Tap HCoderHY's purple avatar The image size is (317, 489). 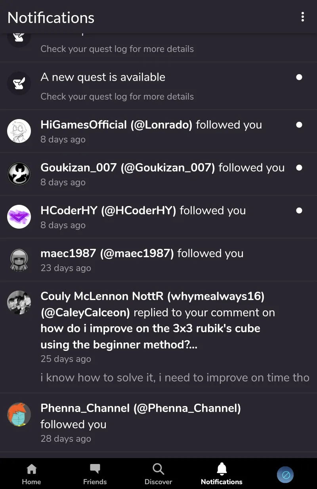pyautogui.click(x=19, y=217)
